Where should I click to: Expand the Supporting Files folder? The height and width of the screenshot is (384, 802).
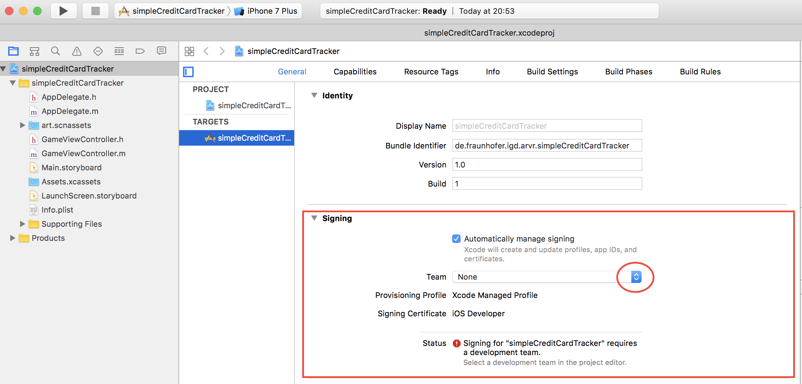tap(22, 224)
